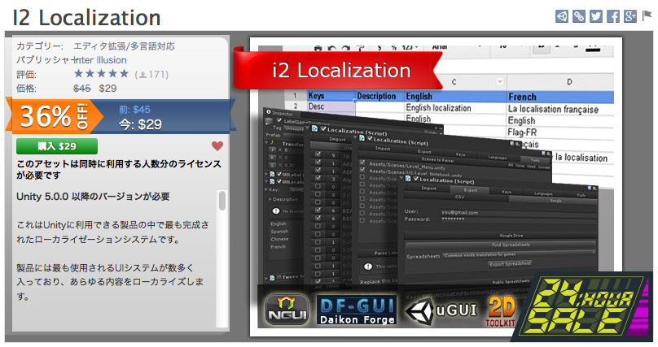Image resolution: width=658 pixels, height=347 pixels.
Task: Click the Unity 5.0.0 以降のバージョンが必要 text
Action: point(93,197)
